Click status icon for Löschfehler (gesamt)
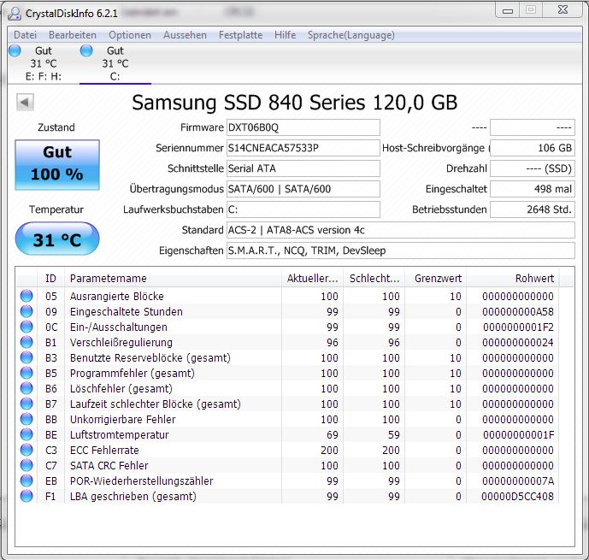Viewport: 589px width, 560px height. (x=27, y=388)
